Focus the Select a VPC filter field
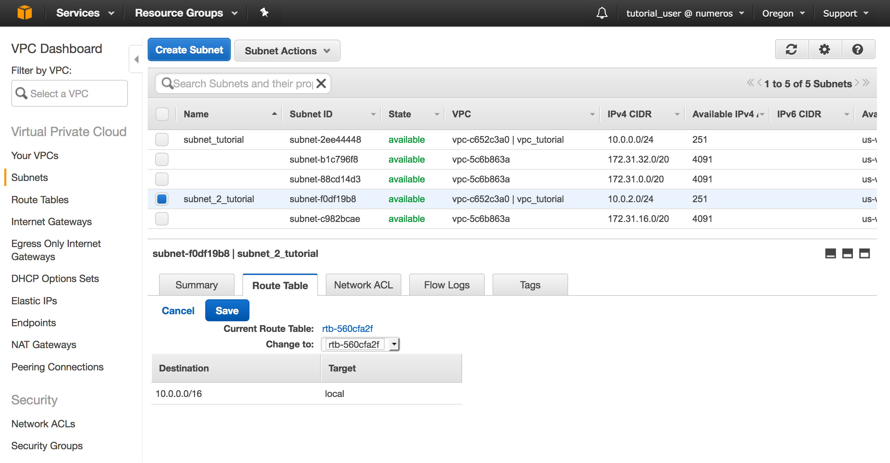This screenshot has width=890, height=463. point(70,93)
